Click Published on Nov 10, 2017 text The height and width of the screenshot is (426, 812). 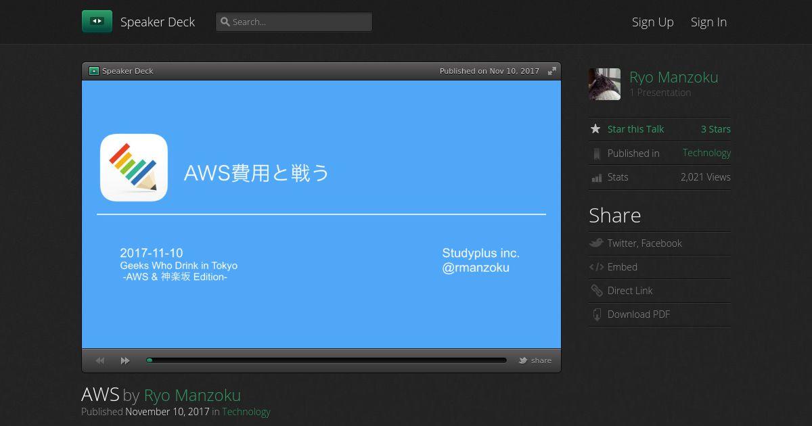pyautogui.click(x=489, y=71)
